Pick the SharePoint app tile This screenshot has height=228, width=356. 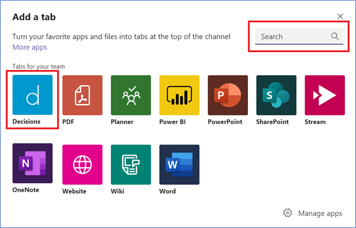click(x=276, y=95)
